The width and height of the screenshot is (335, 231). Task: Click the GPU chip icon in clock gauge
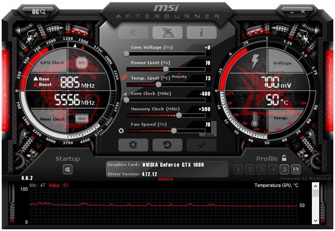coord(82,62)
